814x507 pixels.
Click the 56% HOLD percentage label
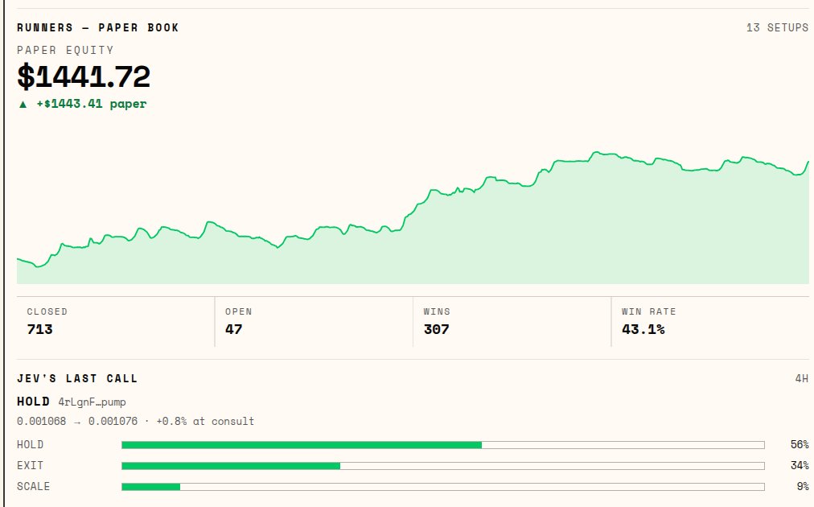(x=800, y=445)
